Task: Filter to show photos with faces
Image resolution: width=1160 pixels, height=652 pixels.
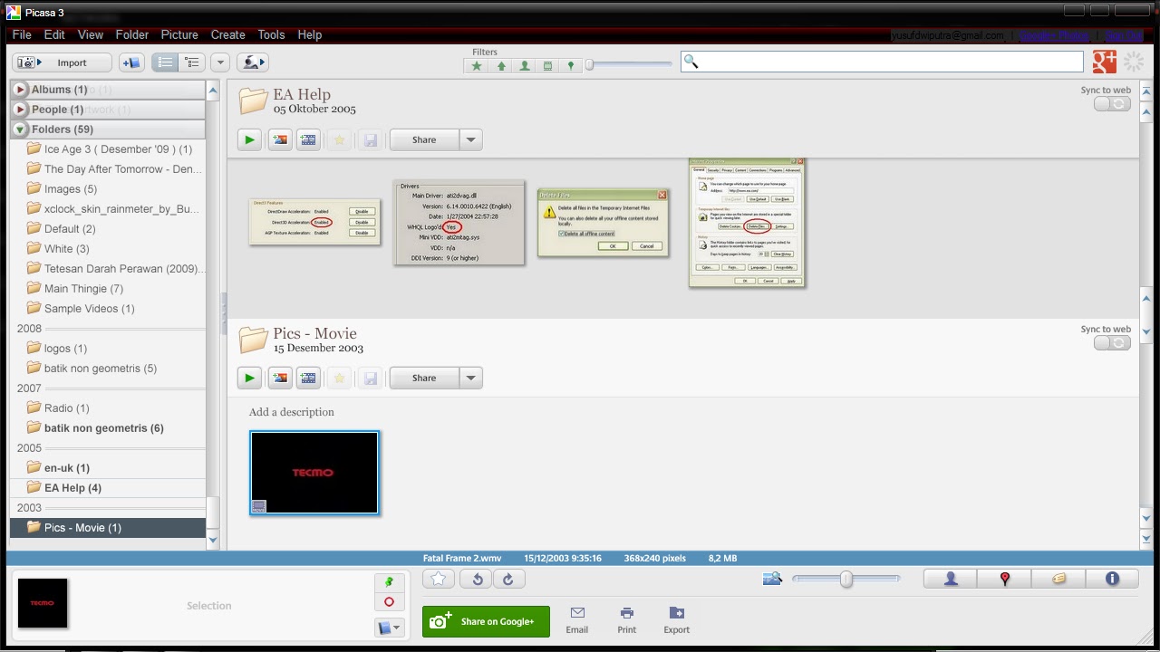Action: tap(524, 66)
